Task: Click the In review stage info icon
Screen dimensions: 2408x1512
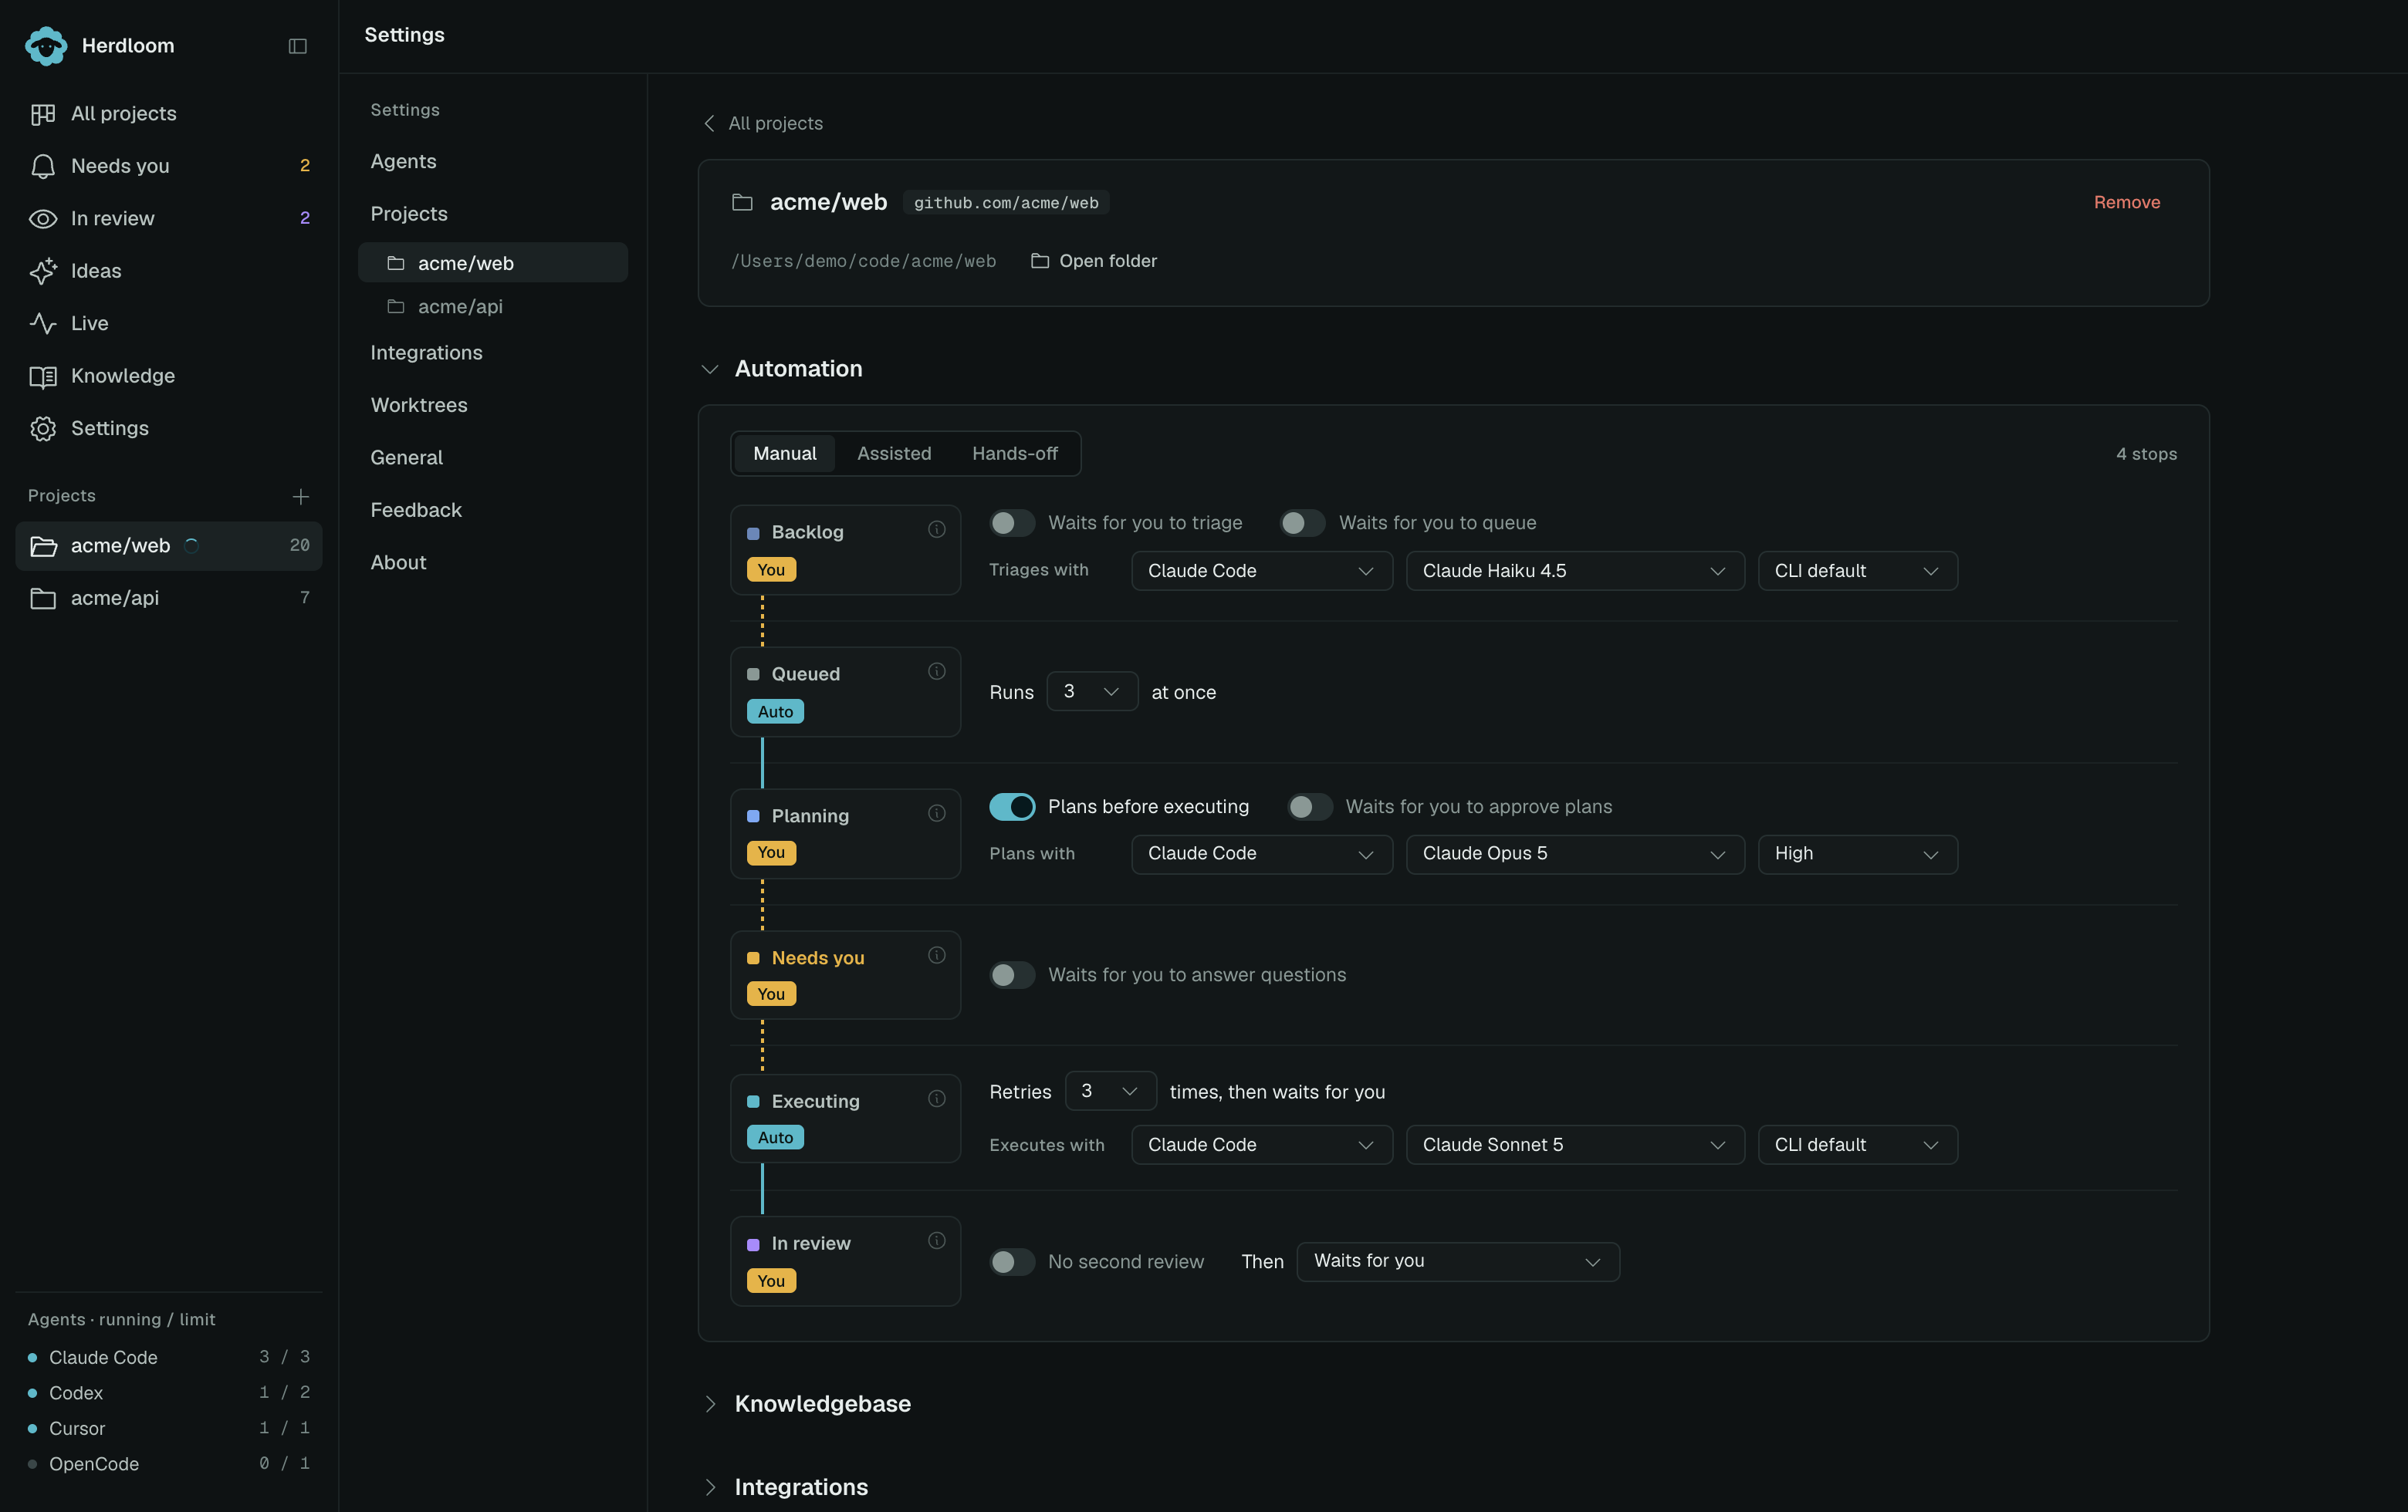Action: pyautogui.click(x=937, y=1241)
